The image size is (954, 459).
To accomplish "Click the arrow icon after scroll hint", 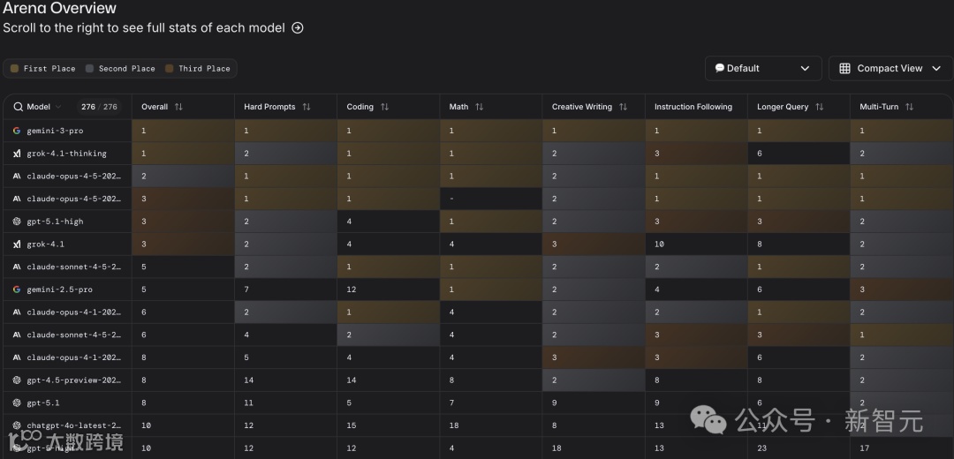I will pos(298,28).
